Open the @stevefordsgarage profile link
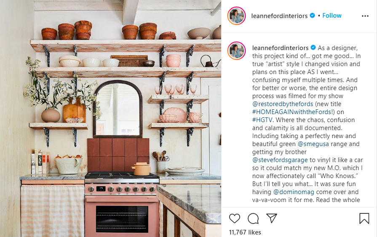 pos(280,160)
